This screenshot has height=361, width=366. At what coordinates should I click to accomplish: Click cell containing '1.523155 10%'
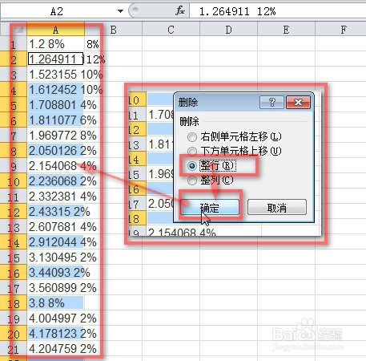tap(55, 75)
